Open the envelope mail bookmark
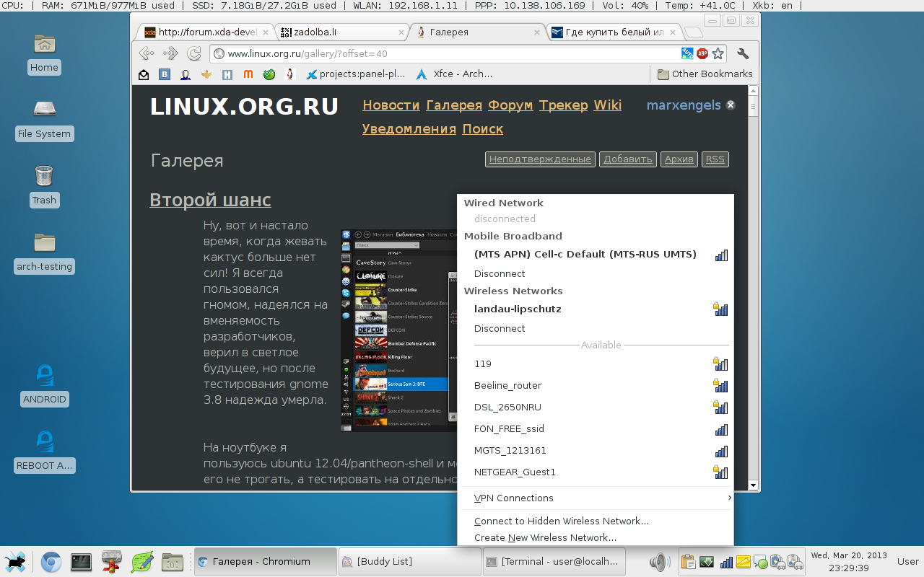Viewport: 924px width, 577px height. [x=144, y=74]
